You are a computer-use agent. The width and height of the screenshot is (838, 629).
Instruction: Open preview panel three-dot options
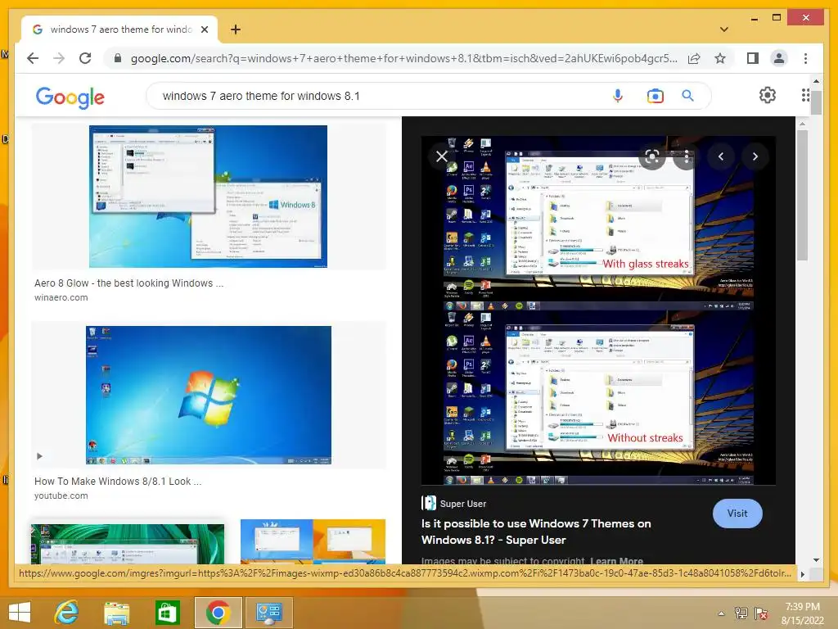687,156
